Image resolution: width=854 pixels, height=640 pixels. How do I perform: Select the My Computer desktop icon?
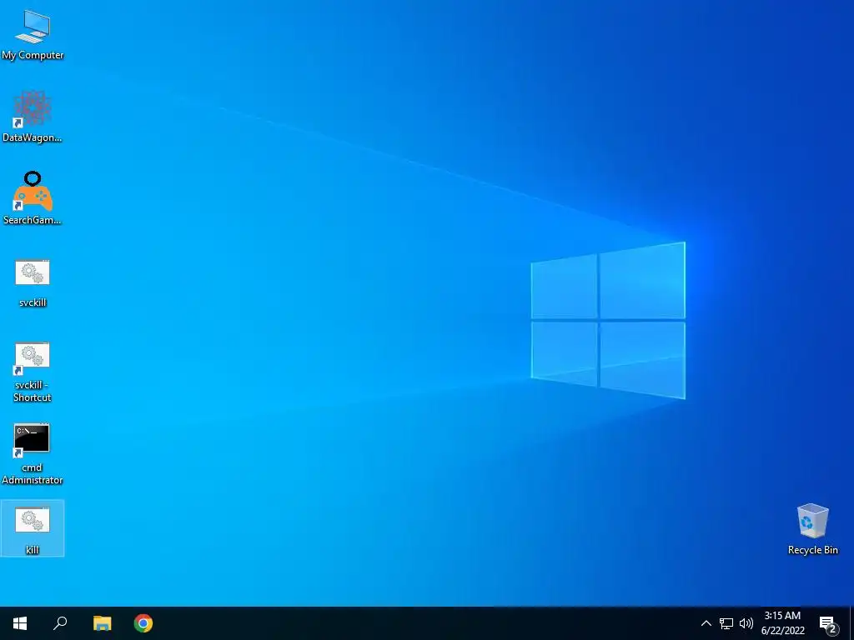click(33, 35)
